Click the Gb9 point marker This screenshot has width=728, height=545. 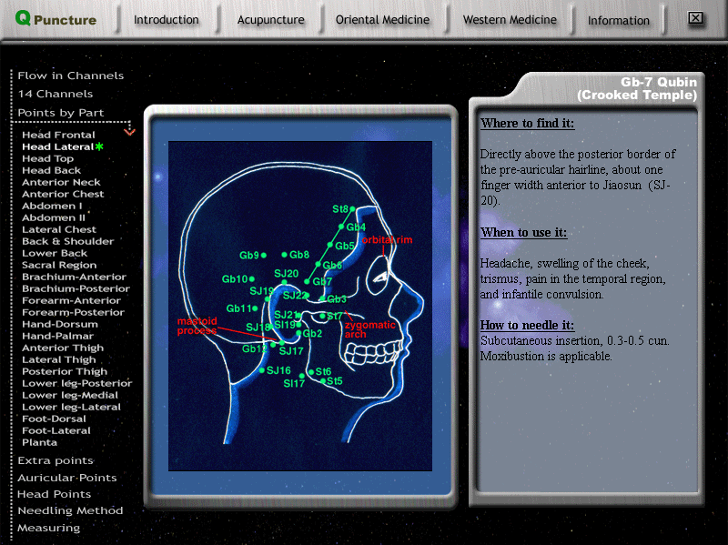pyautogui.click(x=264, y=256)
